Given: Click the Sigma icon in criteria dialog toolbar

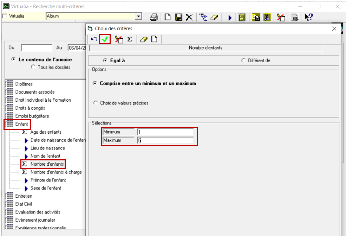Looking at the screenshot, I should tap(130, 39).
